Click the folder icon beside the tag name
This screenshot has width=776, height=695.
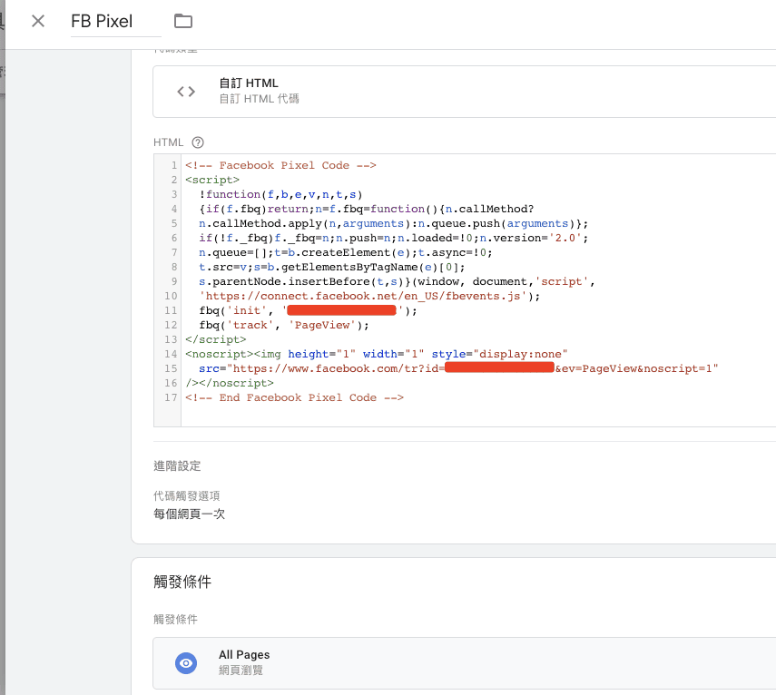pos(183,21)
